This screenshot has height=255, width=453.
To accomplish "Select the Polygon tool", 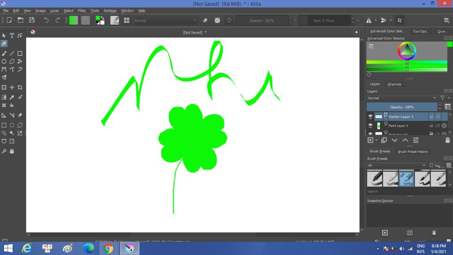I will click(x=12, y=61).
